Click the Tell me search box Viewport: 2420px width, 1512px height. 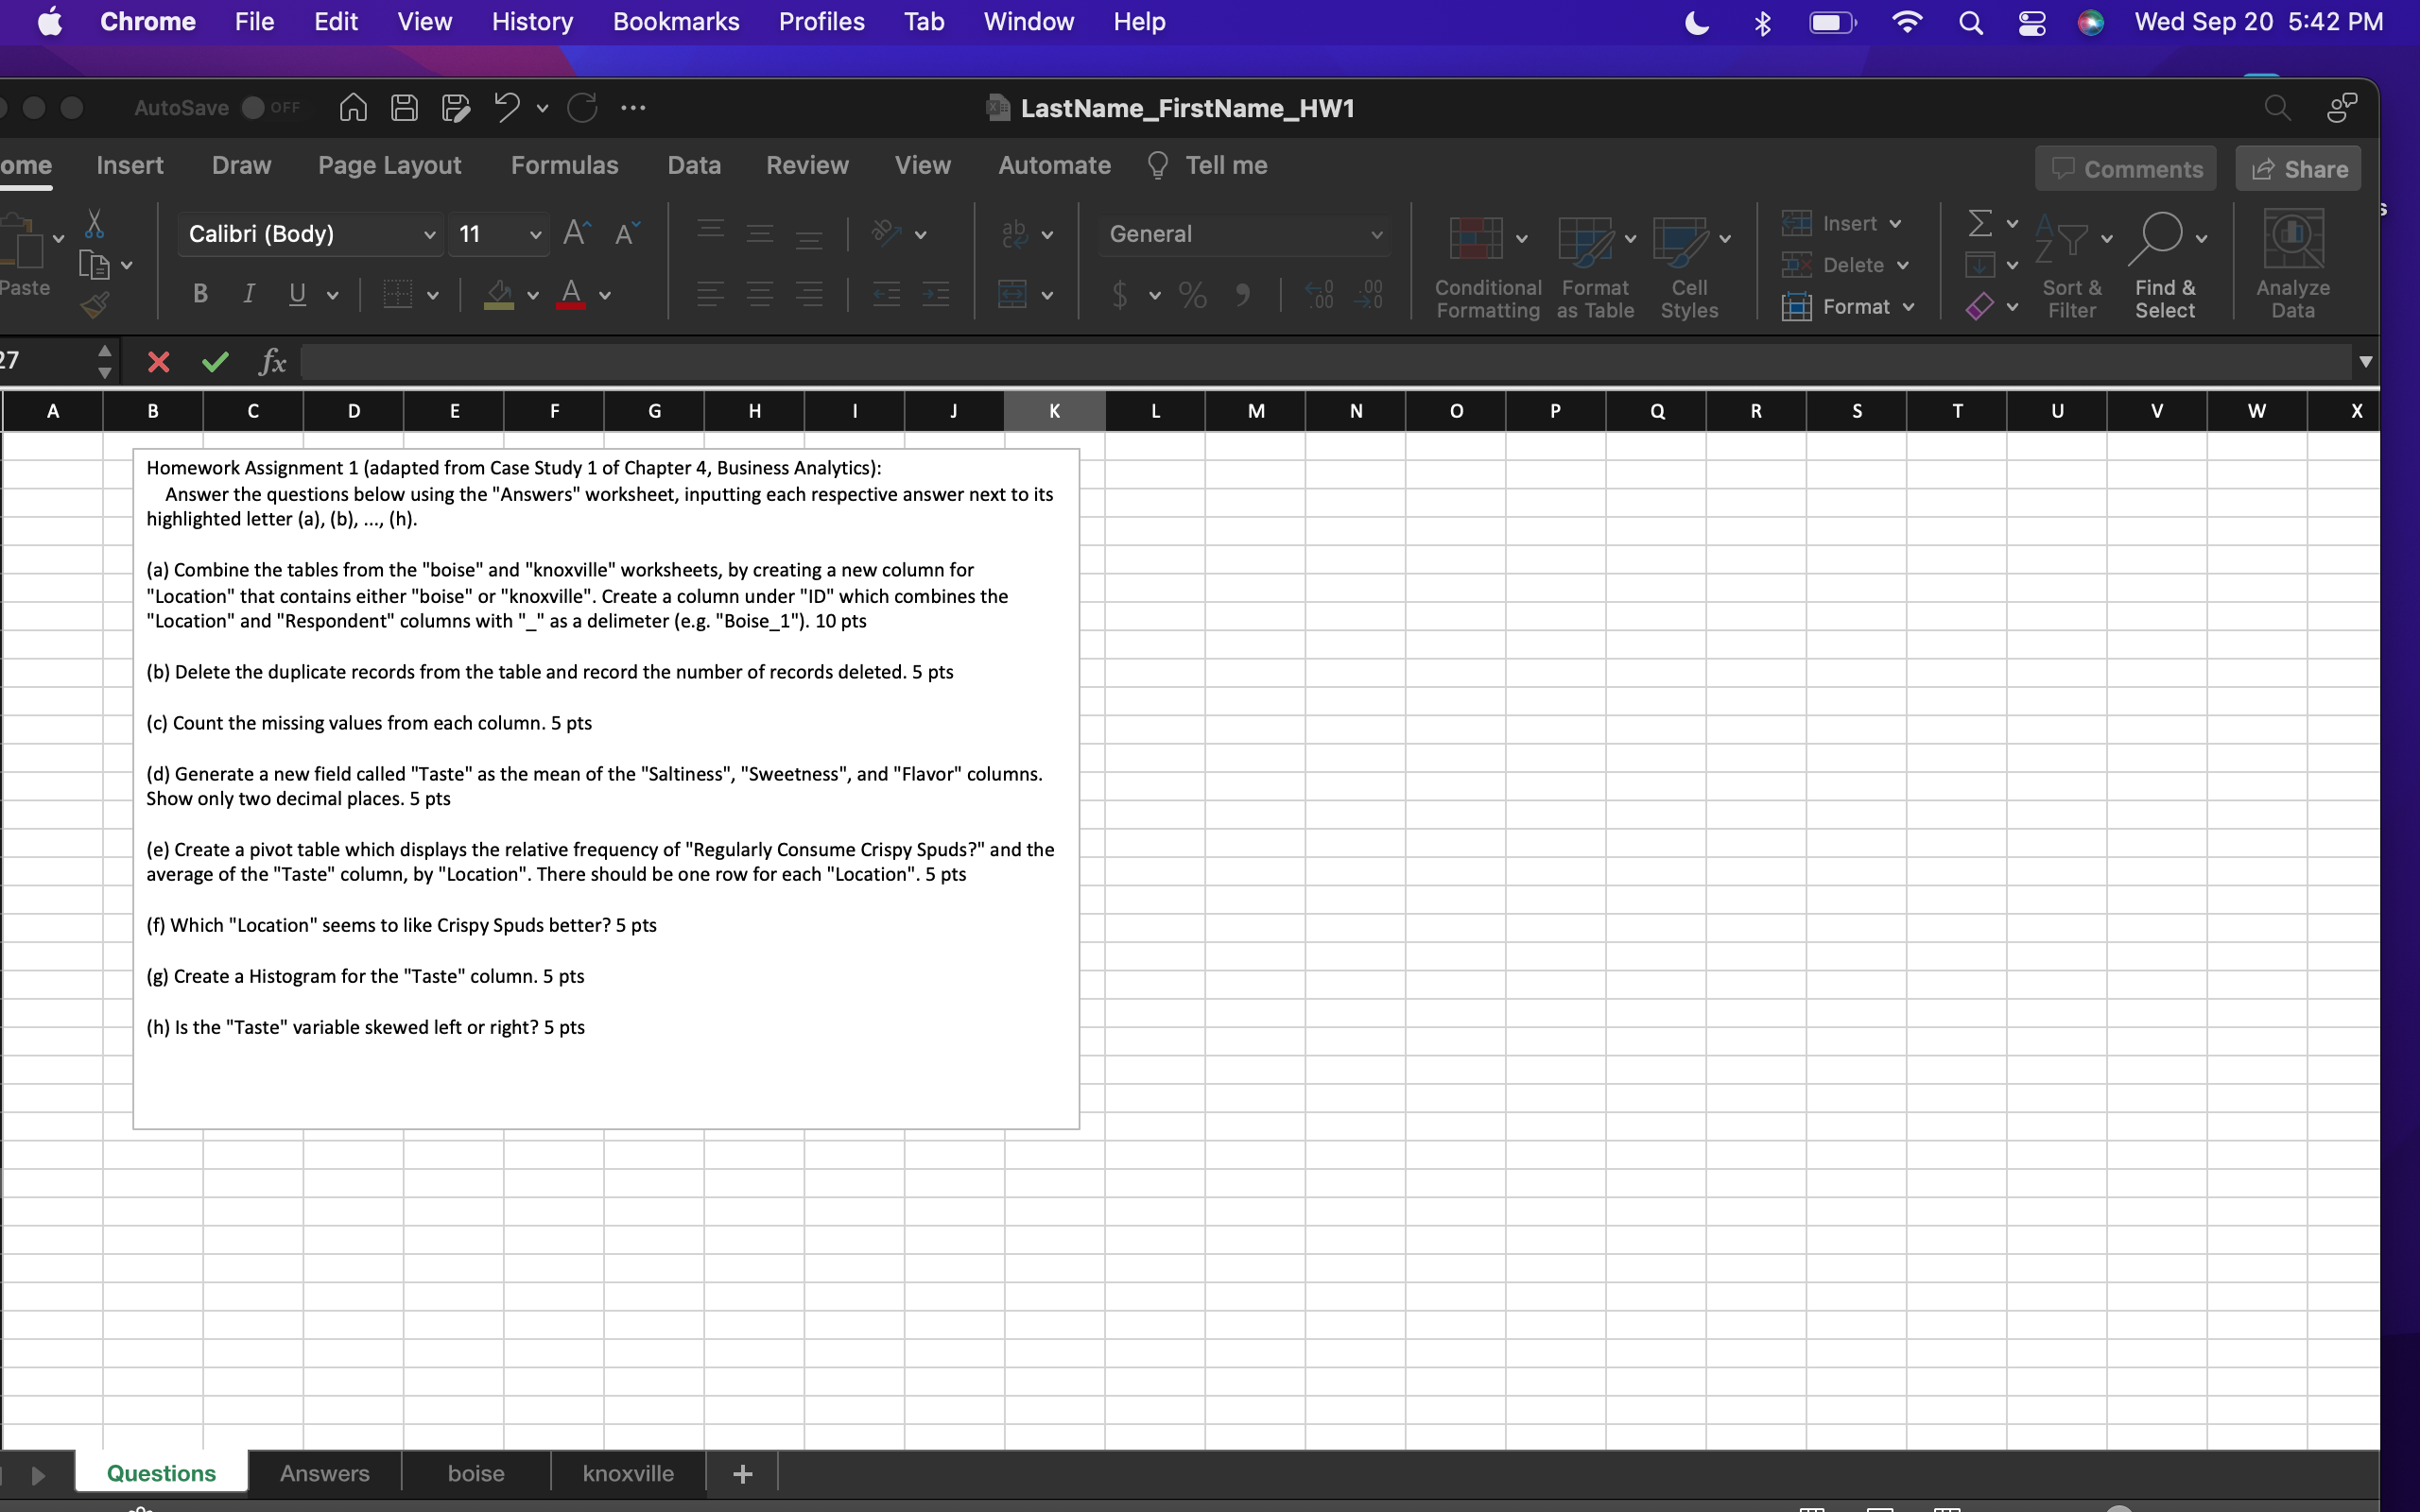[x=1208, y=165]
